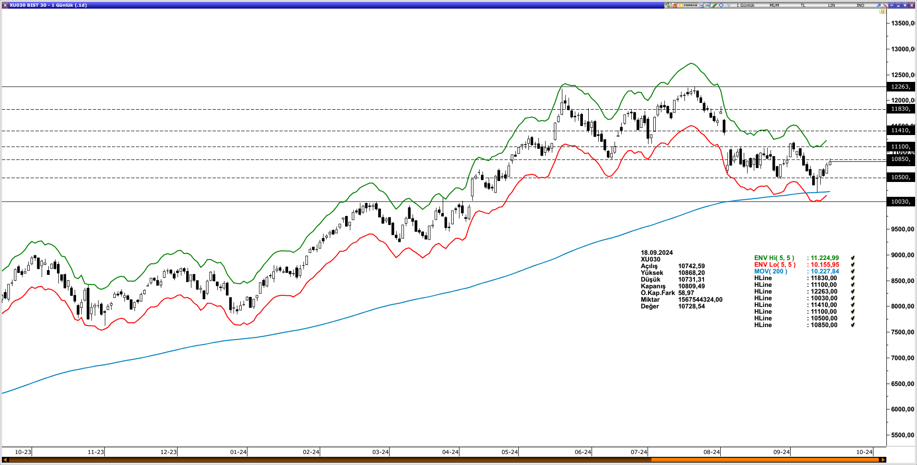Toggle HLine 12263,00 checkmark

tap(853, 292)
